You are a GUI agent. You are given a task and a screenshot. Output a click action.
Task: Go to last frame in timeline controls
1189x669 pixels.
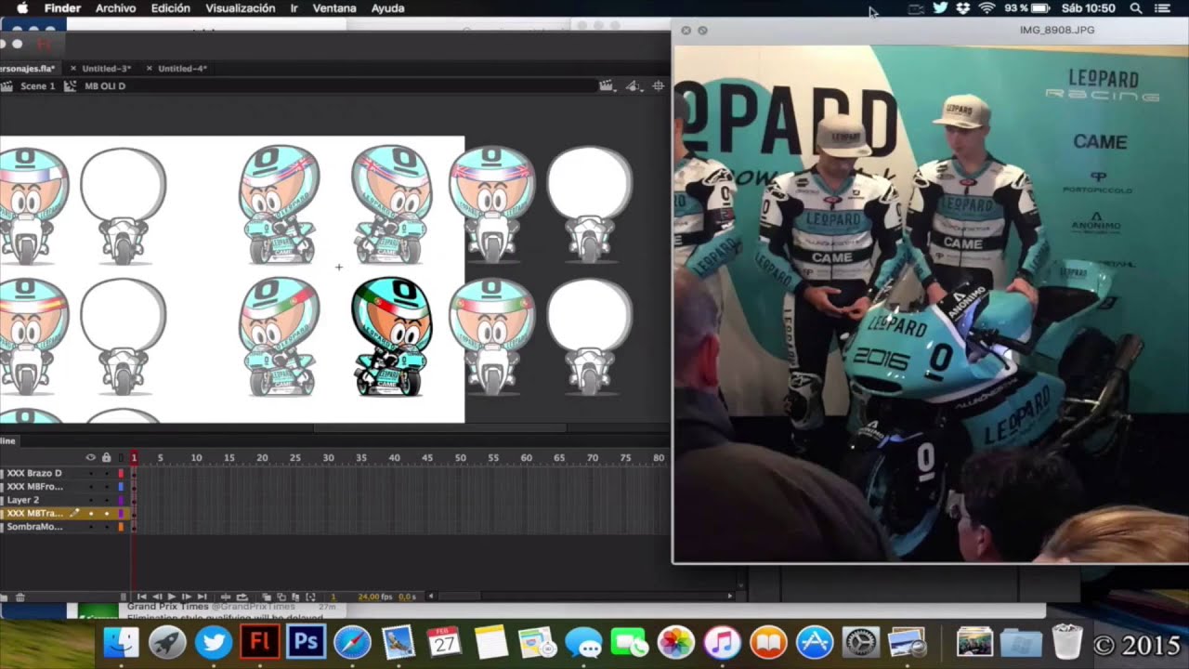click(202, 597)
